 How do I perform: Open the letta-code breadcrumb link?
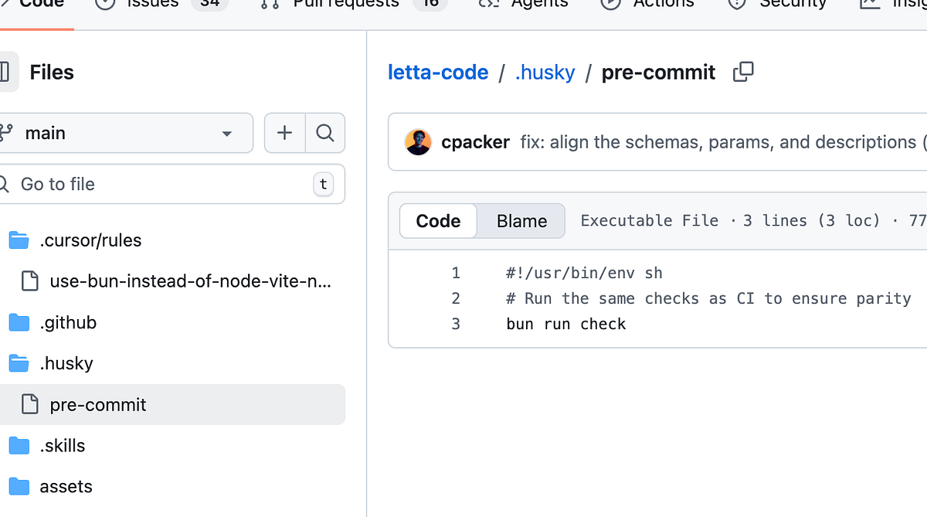(438, 73)
